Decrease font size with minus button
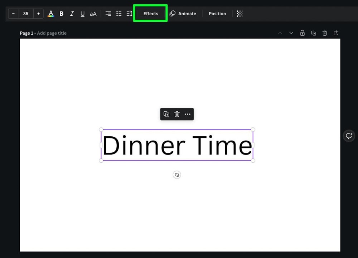Viewport: 358px width, 258px height. tap(13, 14)
